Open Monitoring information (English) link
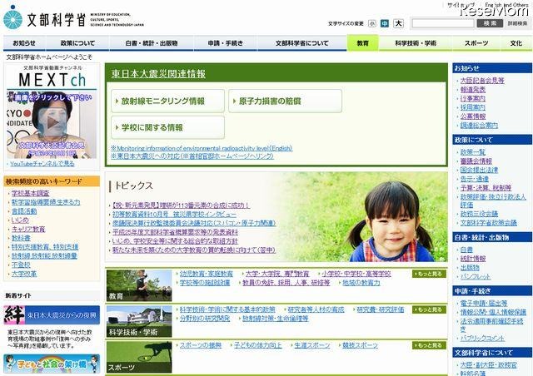 (x=202, y=148)
